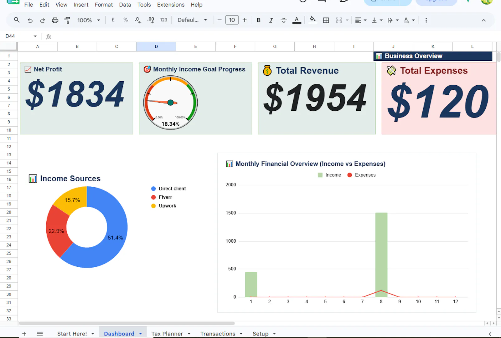Open the fill color picker
Viewport: 501px width, 338px height.
(x=312, y=20)
